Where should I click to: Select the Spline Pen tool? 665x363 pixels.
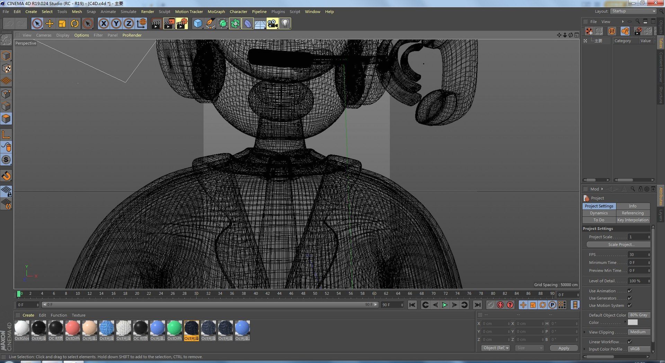[210, 24]
